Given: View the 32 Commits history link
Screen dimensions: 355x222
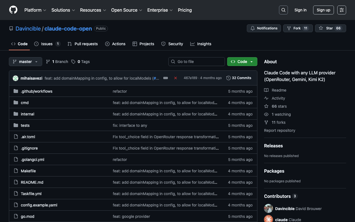Looking at the screenshot, I should [x=239, y=78].
